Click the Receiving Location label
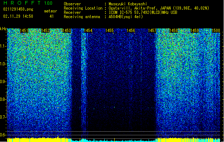This screenshot has width=224, height=142. (x=83, y=8)
